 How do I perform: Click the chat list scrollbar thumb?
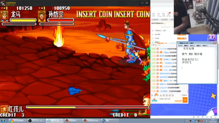point(188,91)
